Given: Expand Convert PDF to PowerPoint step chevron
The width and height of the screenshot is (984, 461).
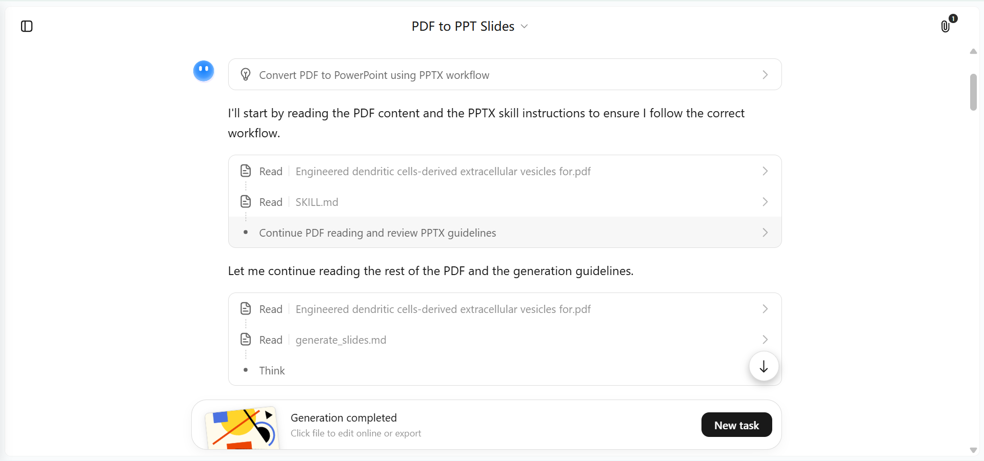Looking at the screenshot, I should (x=765, y=75).
